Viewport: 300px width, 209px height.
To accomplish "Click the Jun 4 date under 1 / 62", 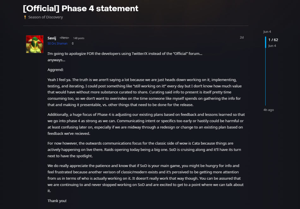I will (272, 46).
